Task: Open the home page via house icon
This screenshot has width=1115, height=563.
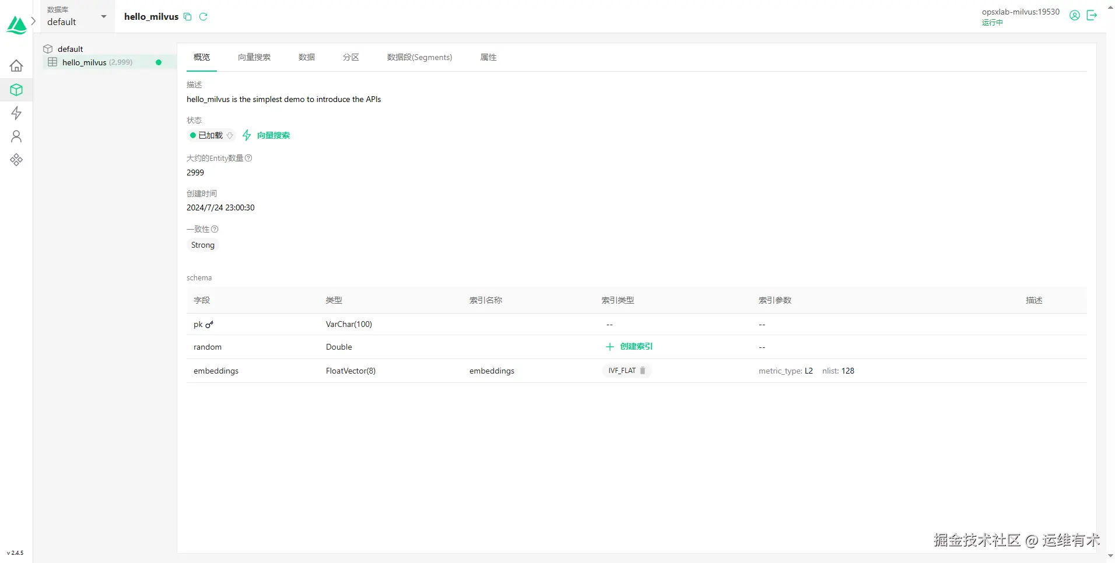Action: coord(16,65)
